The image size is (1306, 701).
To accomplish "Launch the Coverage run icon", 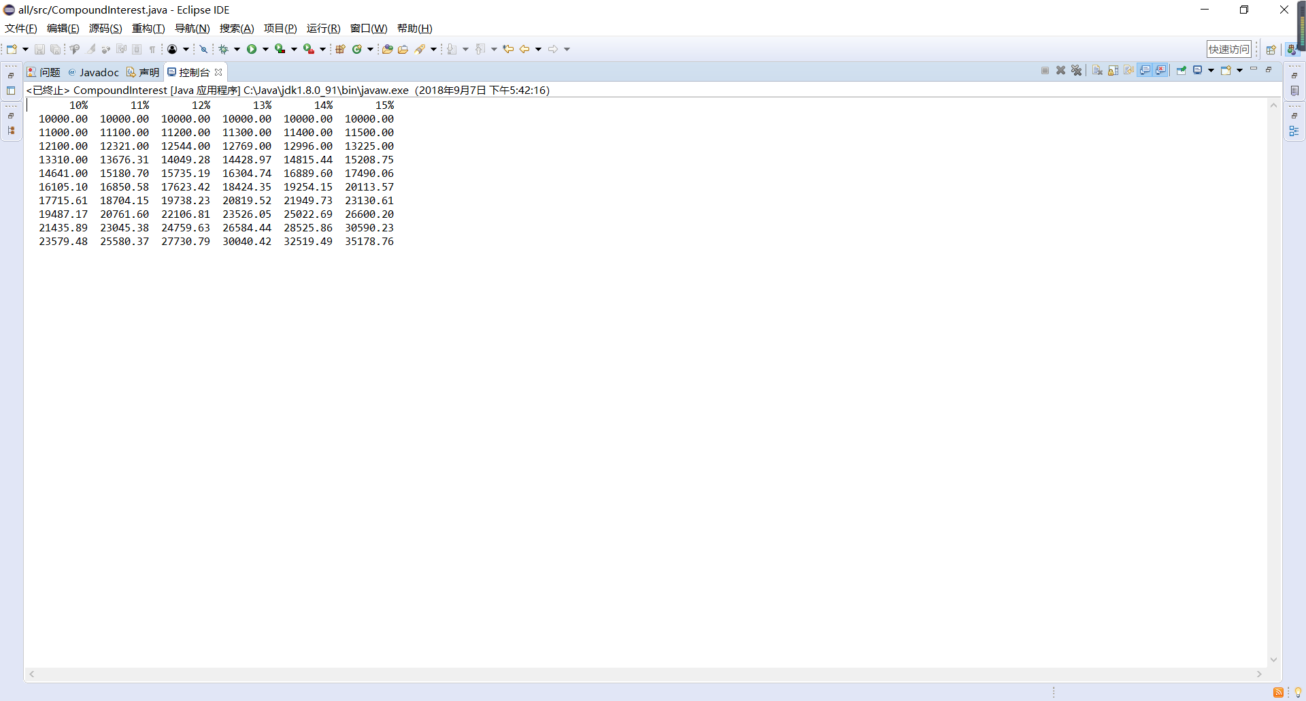I will [x=280, y=49].
